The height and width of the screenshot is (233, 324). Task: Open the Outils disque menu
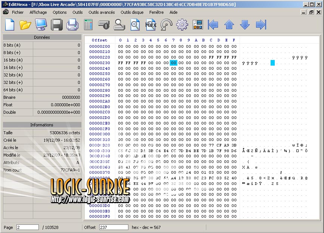pyautogui.click(x=132, y=12)
